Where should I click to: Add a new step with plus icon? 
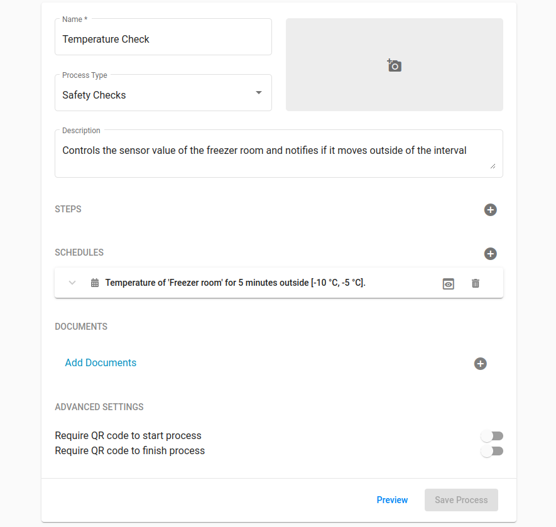(x=490, y=210)
